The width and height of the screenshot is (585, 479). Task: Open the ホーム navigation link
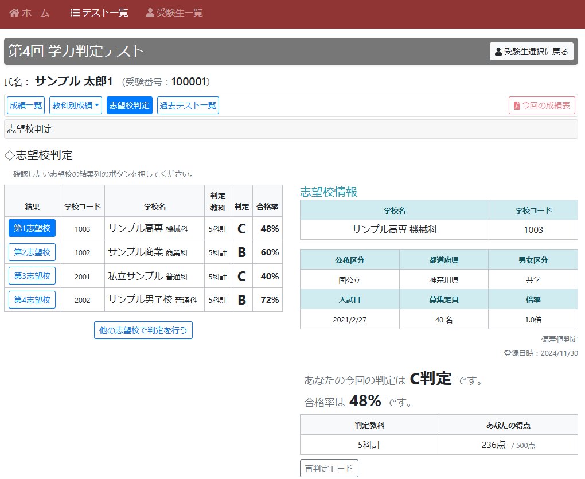coord(29,13)
